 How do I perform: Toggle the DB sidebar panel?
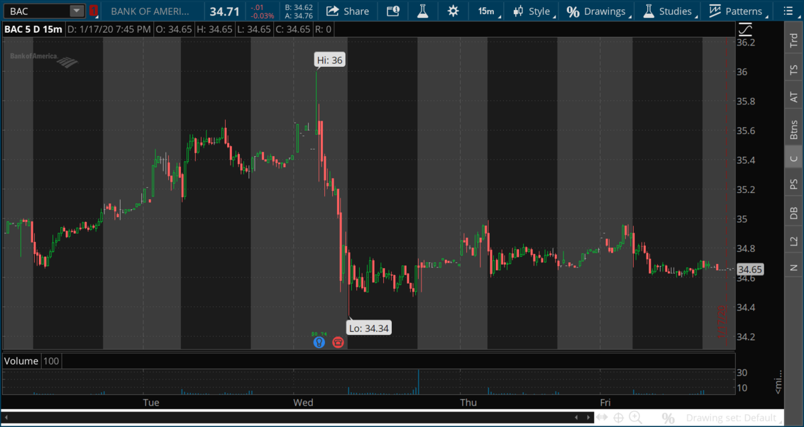[794, 212]
